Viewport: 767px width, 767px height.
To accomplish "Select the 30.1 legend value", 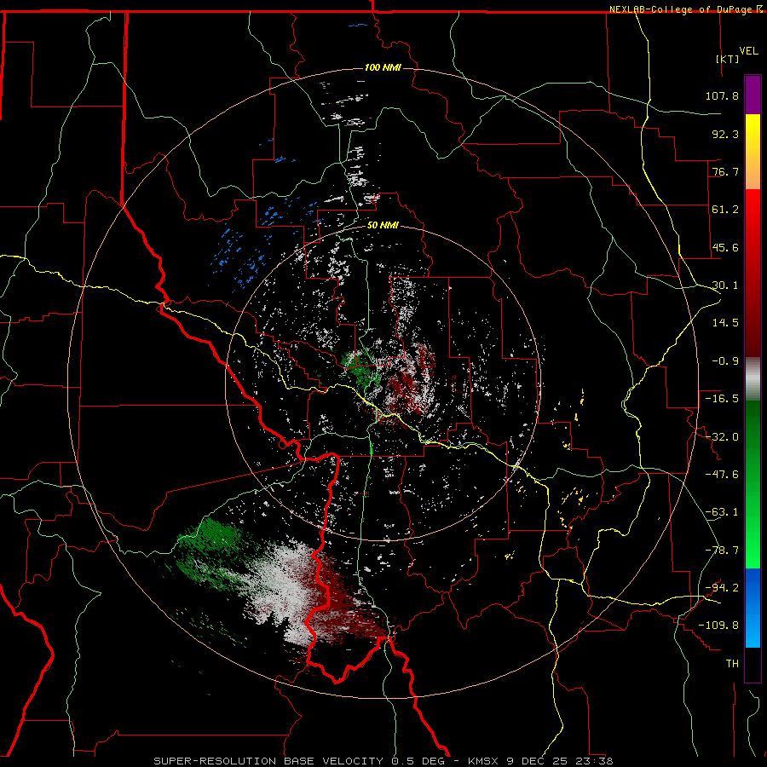I will 725,285.
